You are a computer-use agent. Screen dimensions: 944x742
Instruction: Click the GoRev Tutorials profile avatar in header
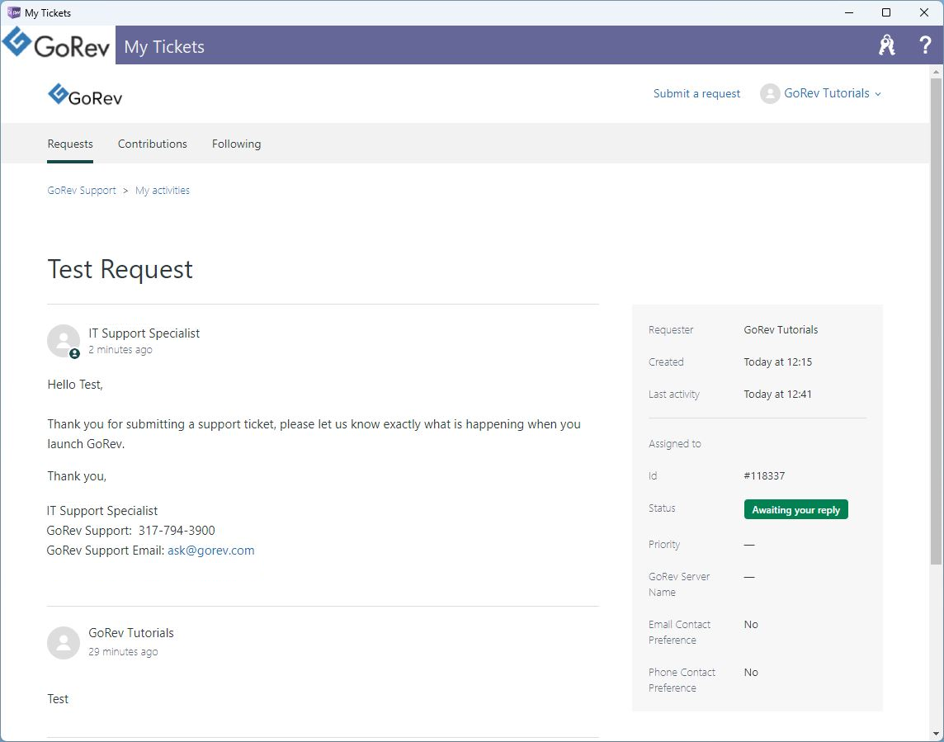770,93
